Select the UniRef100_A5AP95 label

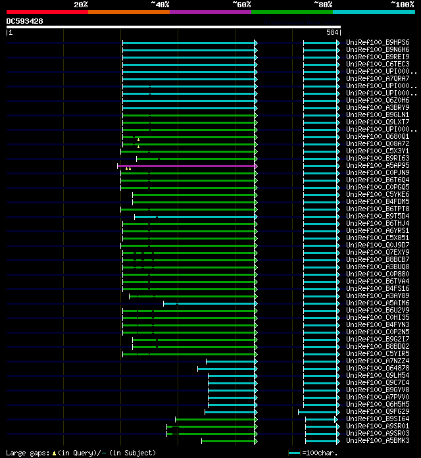[378, 165]
